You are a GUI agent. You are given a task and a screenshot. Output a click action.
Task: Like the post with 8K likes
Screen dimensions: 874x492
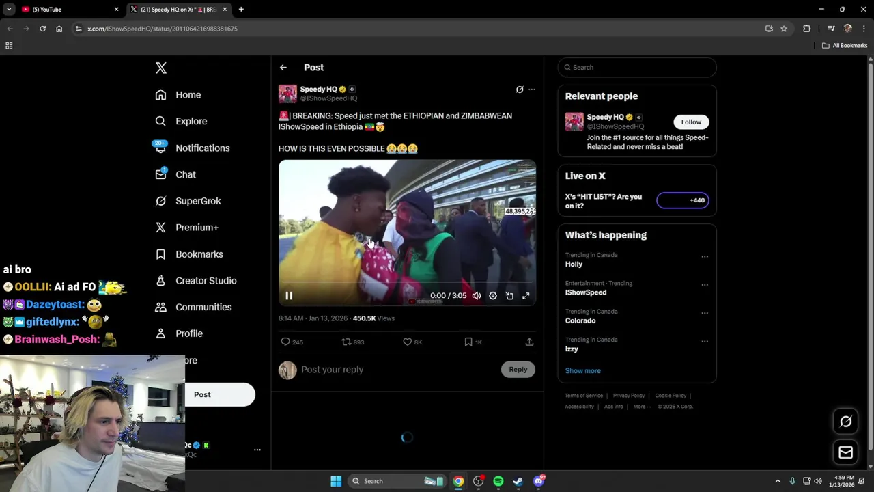412,342
